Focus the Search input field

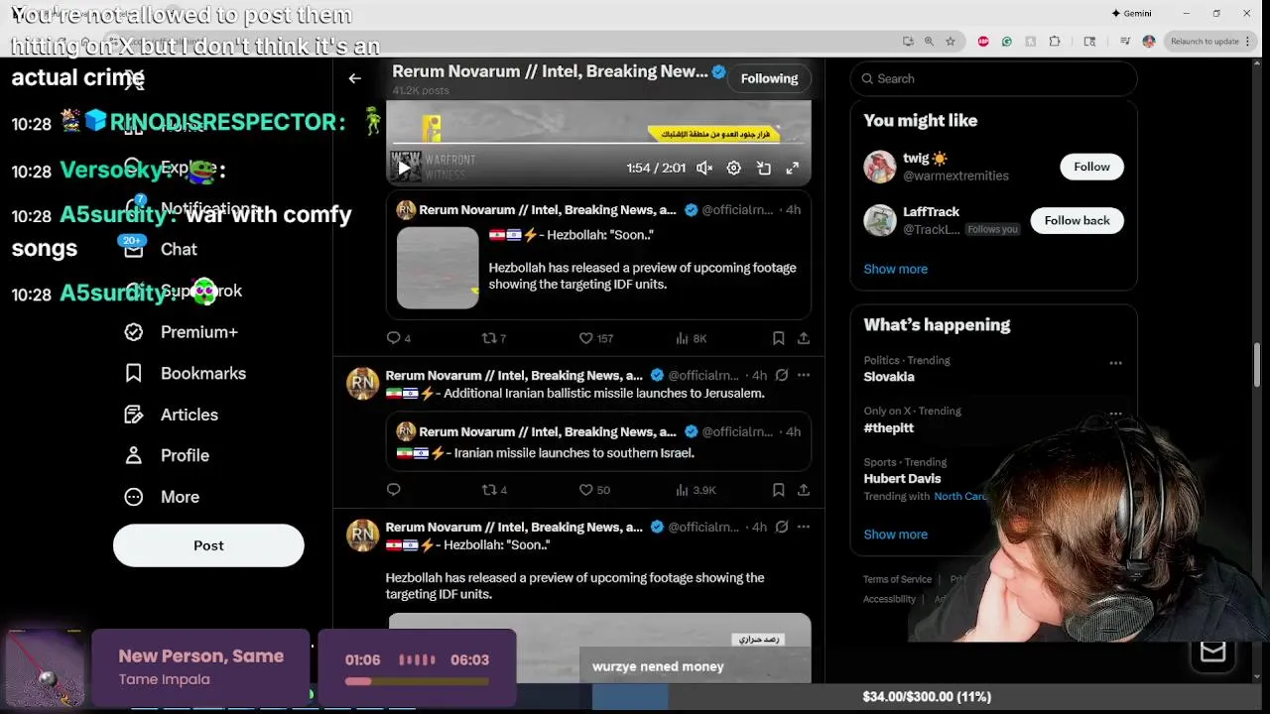pos(993,78)
